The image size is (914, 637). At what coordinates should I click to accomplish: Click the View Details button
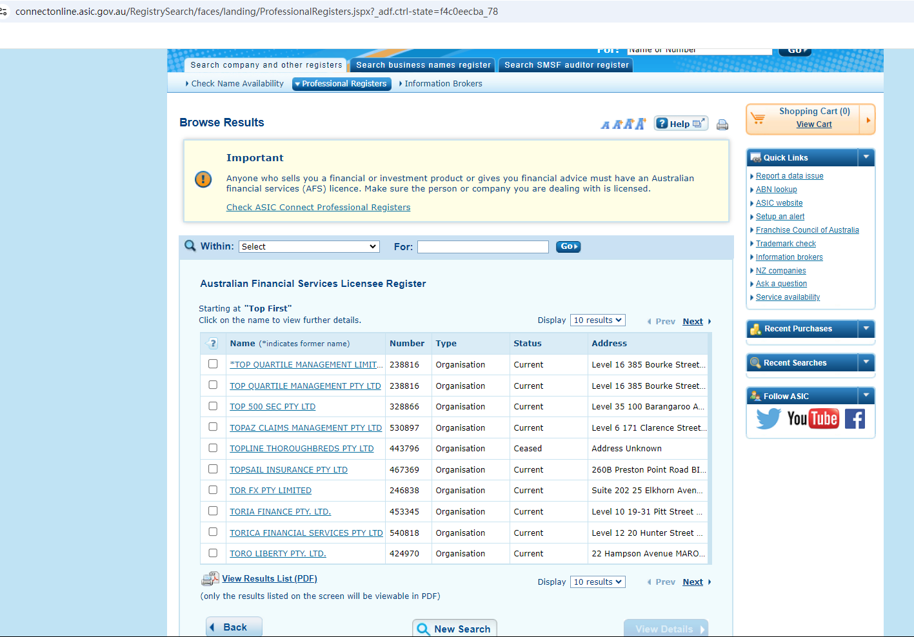click(x=666, y=629)
